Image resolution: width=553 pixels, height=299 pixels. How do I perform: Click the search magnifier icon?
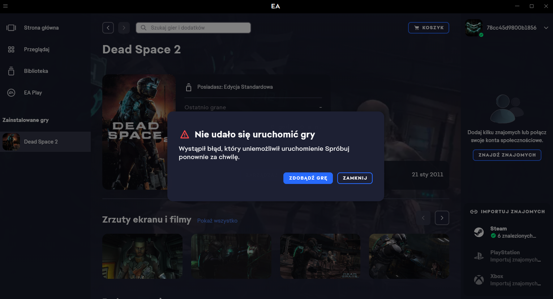tap(143, 28)
